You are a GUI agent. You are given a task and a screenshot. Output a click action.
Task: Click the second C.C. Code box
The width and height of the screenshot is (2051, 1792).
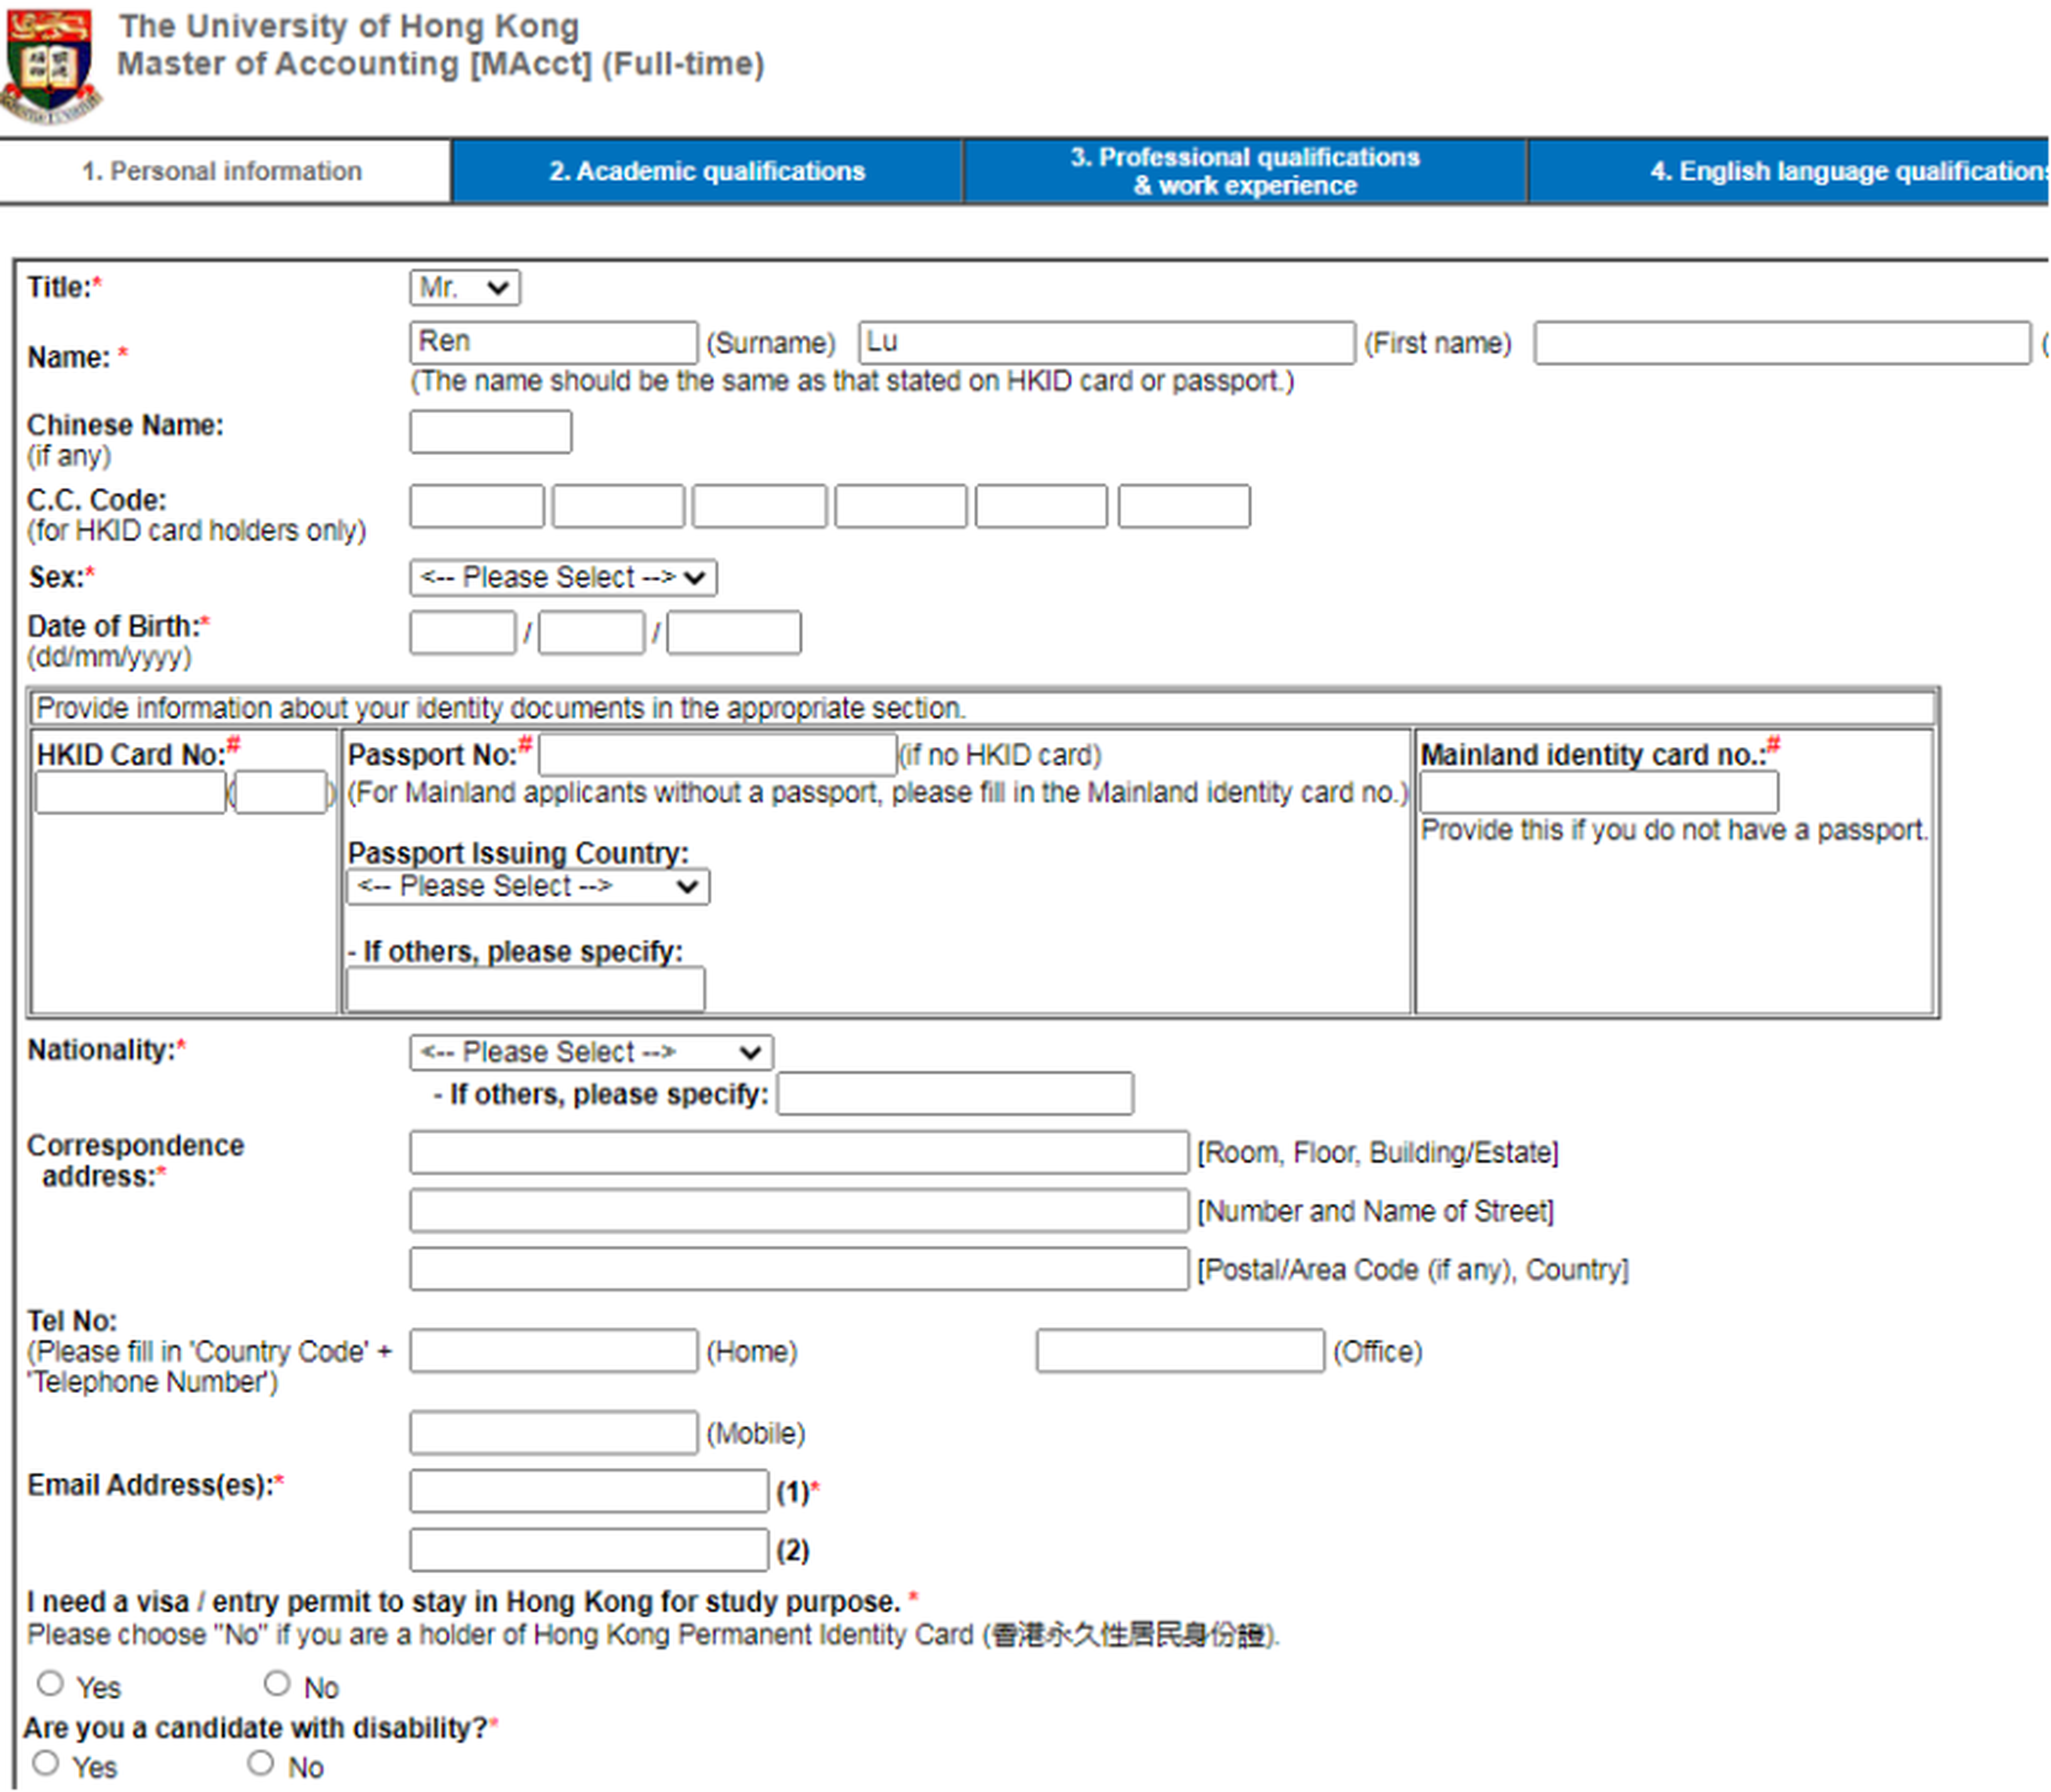(618, 506)
